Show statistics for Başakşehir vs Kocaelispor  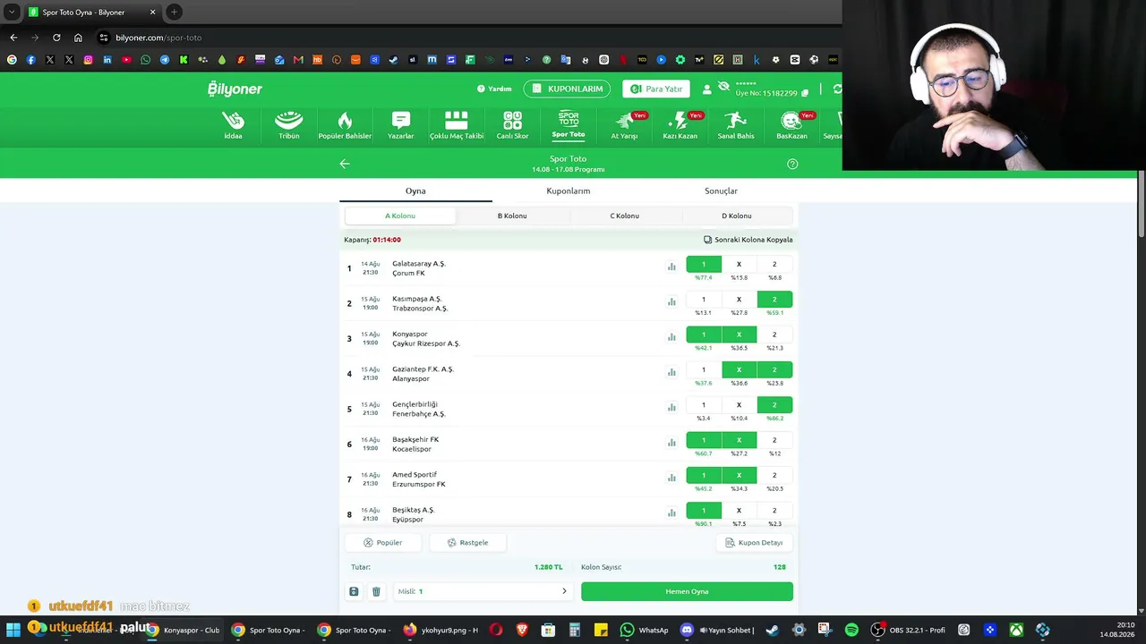pyautogui.click(x=671, y=443)
